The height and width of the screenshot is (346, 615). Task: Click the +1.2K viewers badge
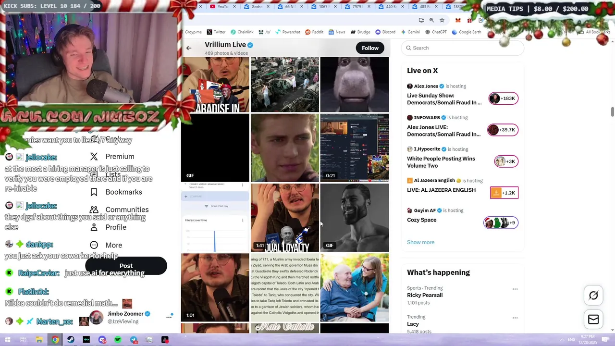504,193
